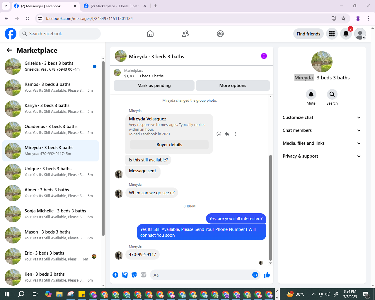375x300 pixels.
Task: Click the Facebook logo icon
Action: (11, 34)
